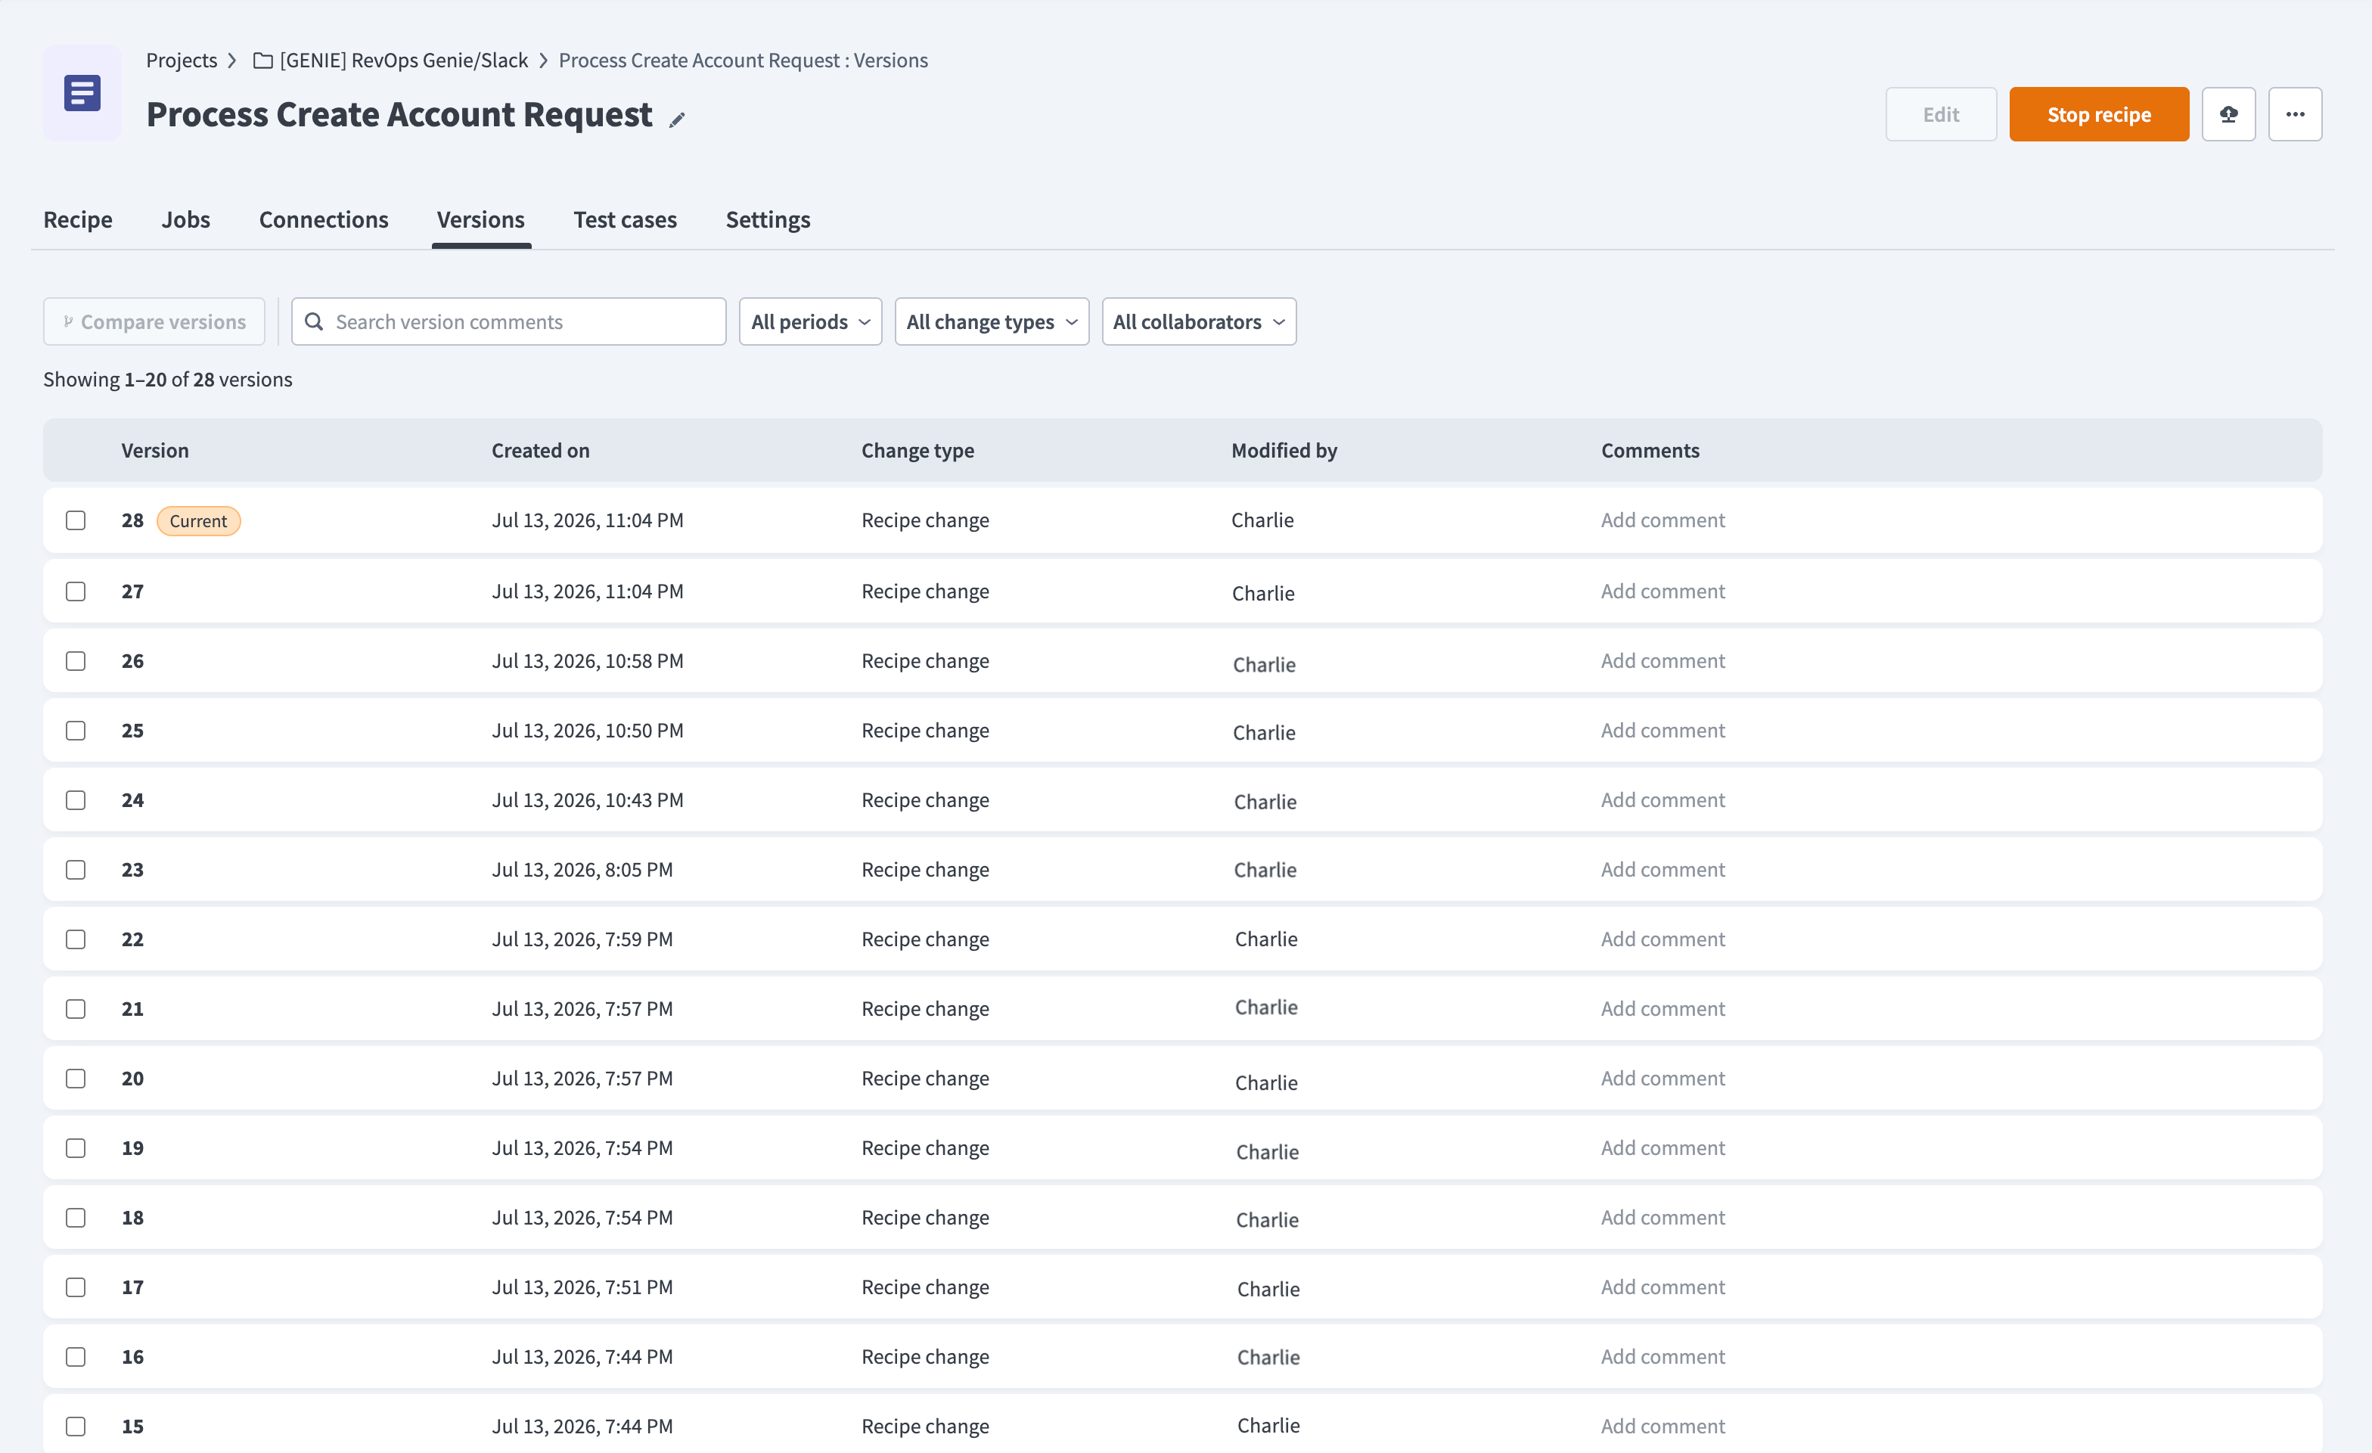Click the Stop recipe button
The width and height of the screenshot is (2372, 1453).
pyautogui.click(x=2099, y=114)
